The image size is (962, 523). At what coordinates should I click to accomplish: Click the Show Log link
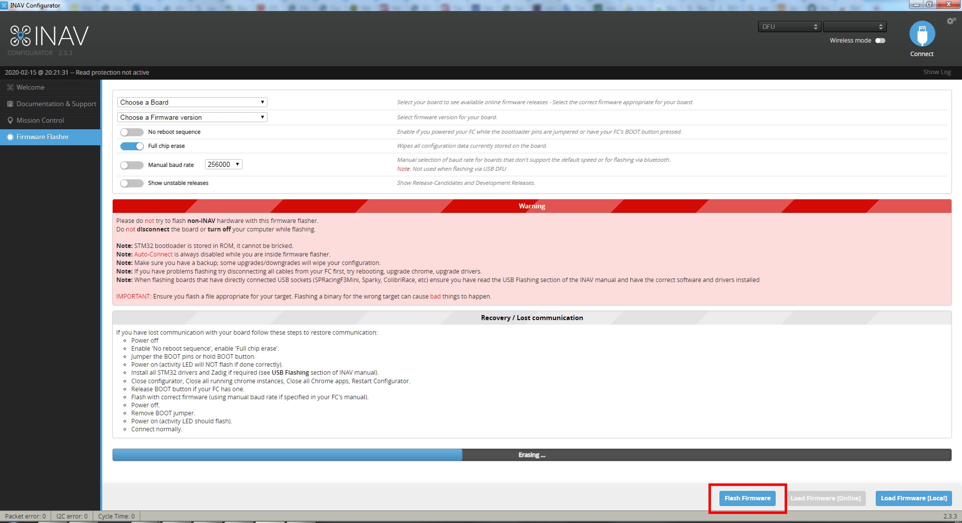[x=936, y=72]
